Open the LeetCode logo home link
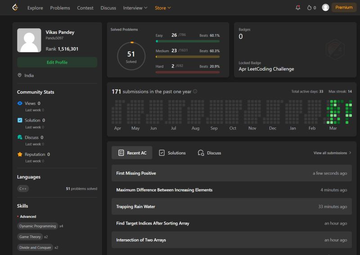This screenshot has height=255, width=360. click(x=15, y=8)
